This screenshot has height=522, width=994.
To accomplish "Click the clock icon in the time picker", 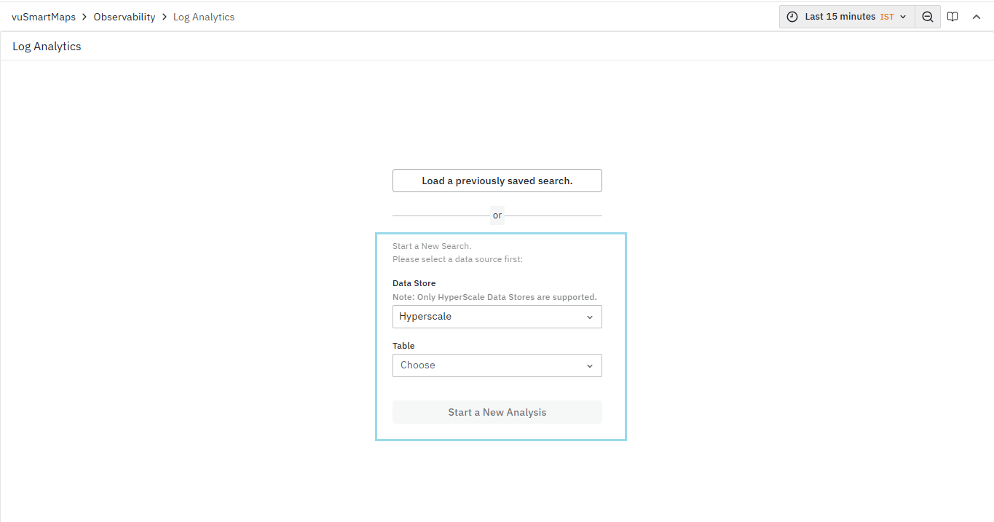I will (792, 17).
